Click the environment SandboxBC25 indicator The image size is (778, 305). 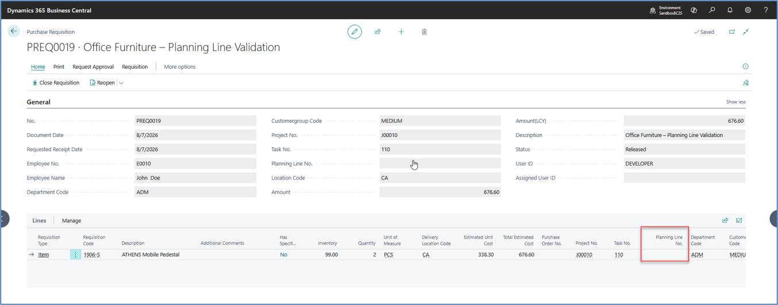click(666, 10)
